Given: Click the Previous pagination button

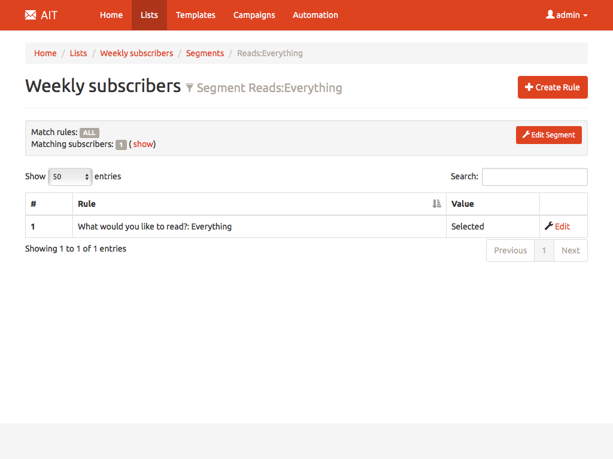Looking at the screenshot, I should tap(510, 250).
